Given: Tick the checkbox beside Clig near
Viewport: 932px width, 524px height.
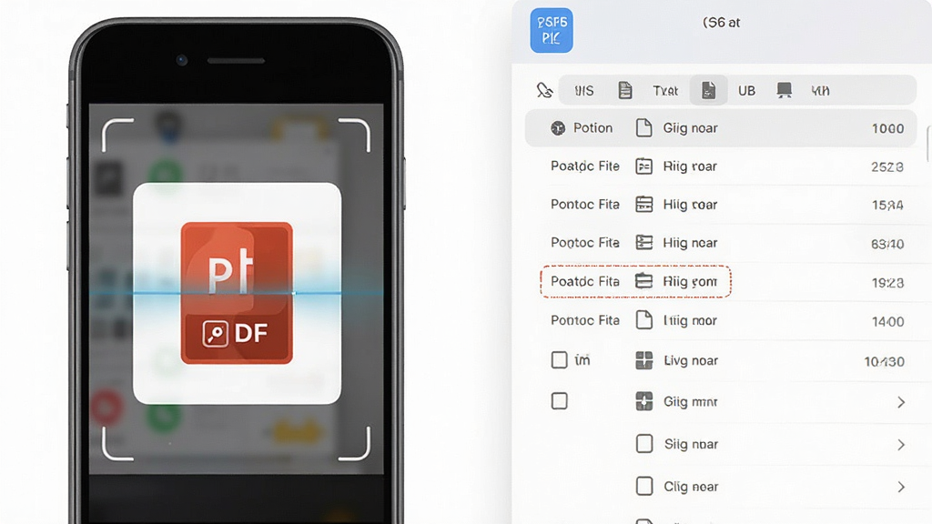Looking at the screenshot, I should click(644, 486).
